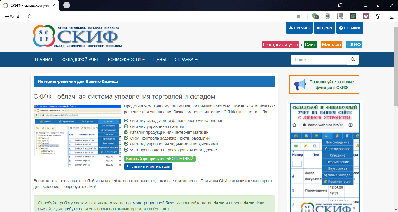Open the демонстрационной базе link
Viewport: 398px width, 212px height.
(151, 203)
